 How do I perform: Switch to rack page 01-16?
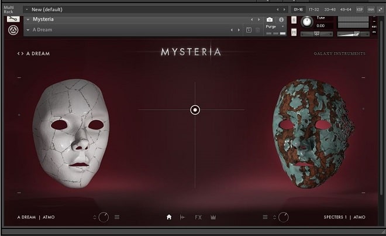tap(298, 9)
